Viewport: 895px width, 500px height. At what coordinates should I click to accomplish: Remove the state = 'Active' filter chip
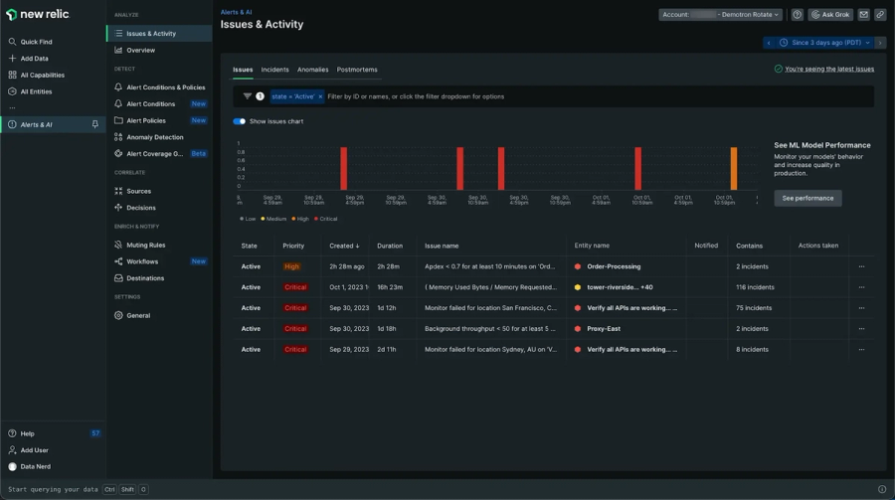(x=320, y=96)
